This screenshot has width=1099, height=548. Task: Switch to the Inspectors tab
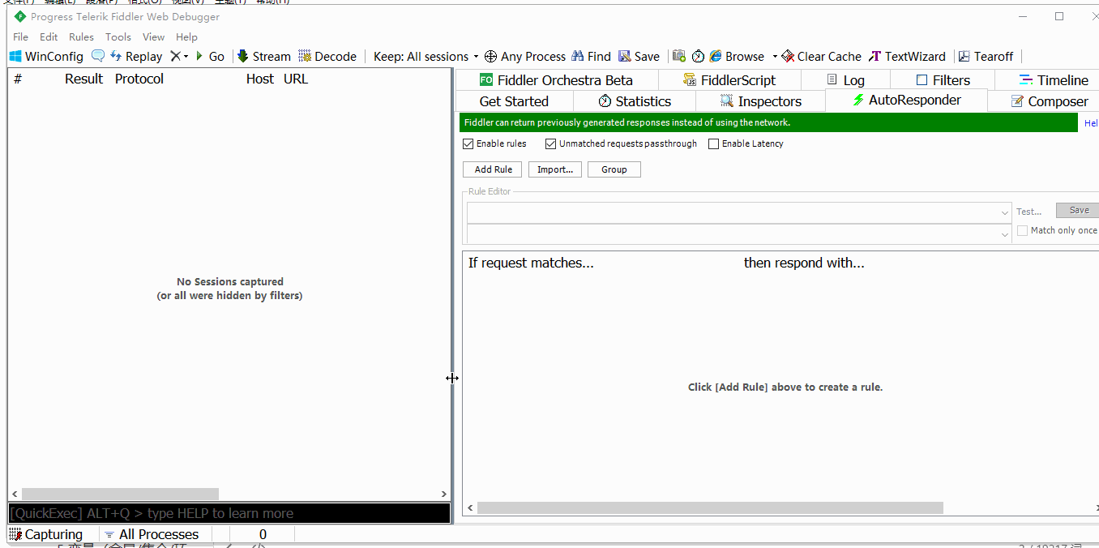760,101
